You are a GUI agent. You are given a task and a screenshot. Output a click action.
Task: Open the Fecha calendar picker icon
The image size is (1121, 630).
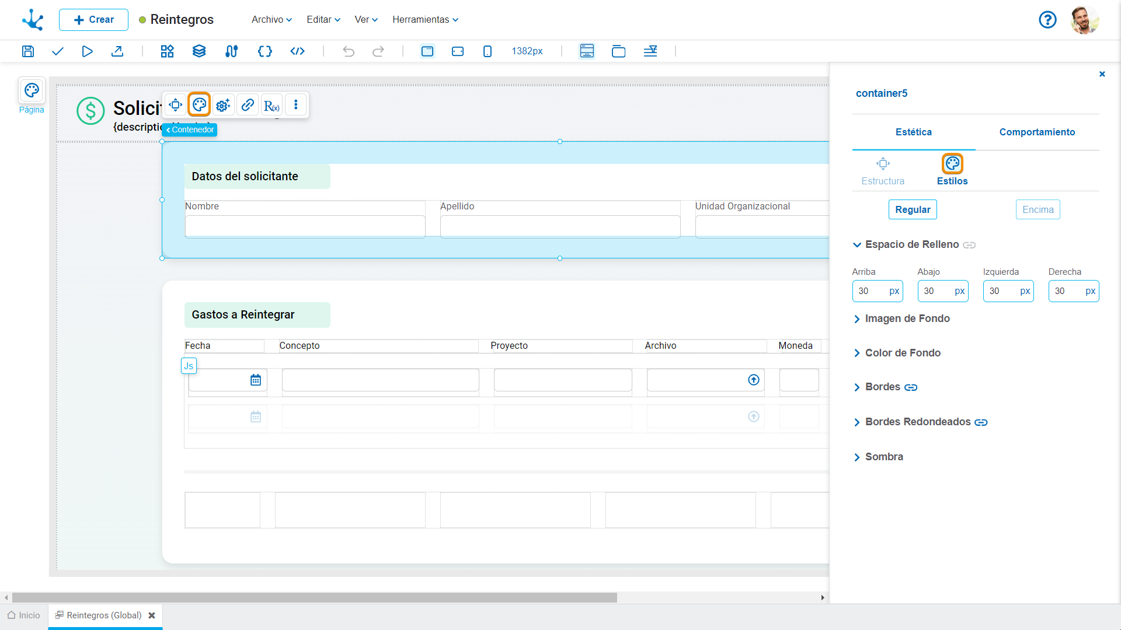pos(256,380)
